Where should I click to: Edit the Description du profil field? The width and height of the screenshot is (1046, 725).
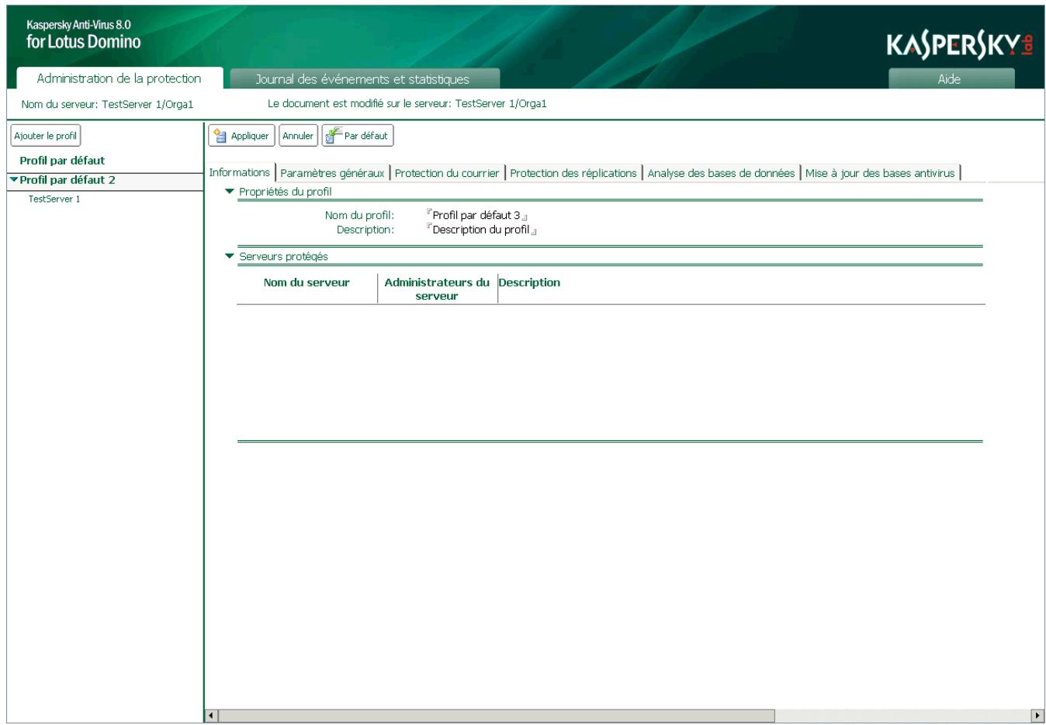(x=481, y=230)
